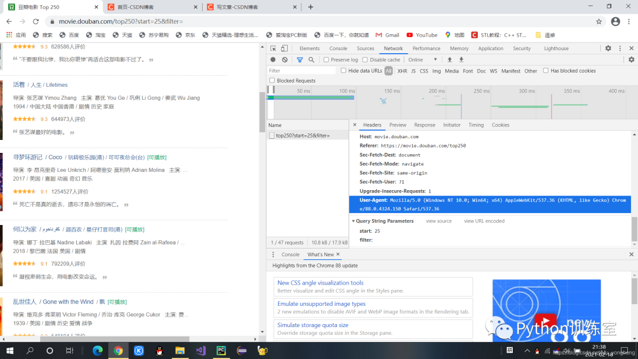
Task: Open the Performance panel
Action: click(x=427, y=48)
